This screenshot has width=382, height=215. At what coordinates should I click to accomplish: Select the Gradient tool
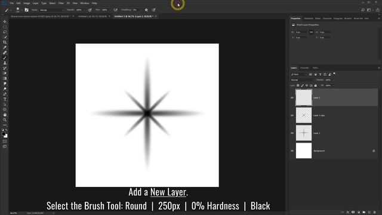coord(5,78)
